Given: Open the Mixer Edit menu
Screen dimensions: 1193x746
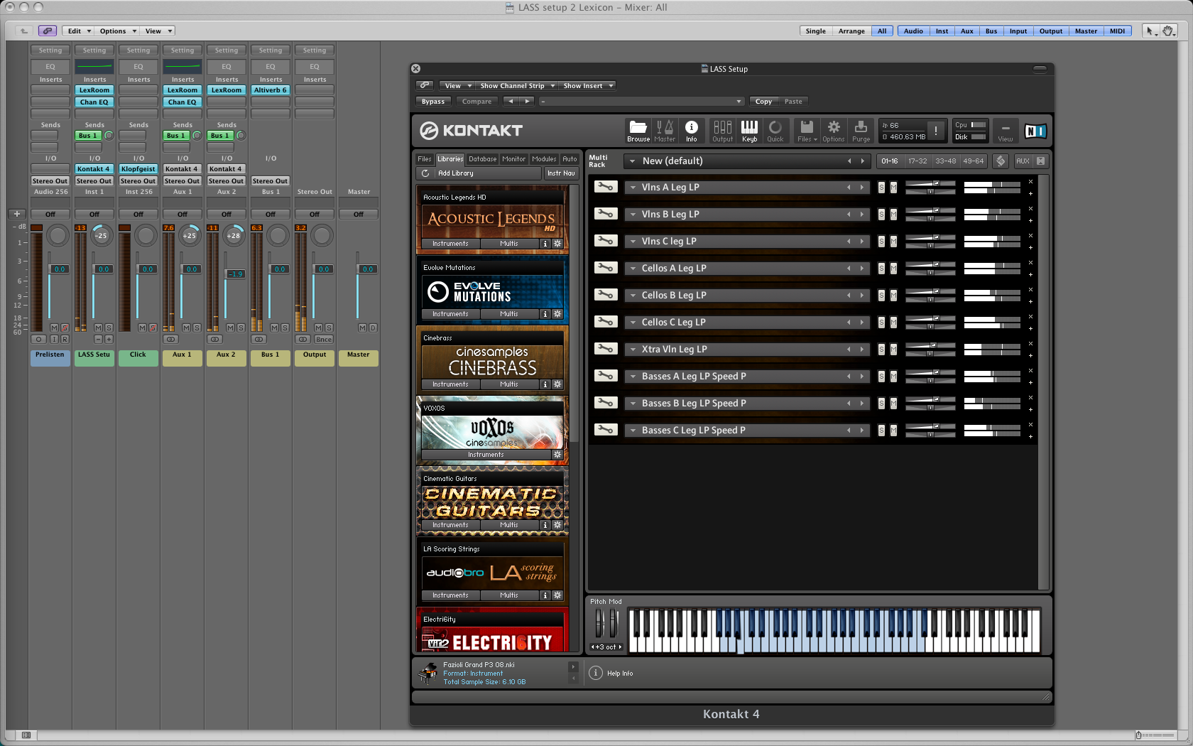Looking at the screenshot, I should point(78,31).
